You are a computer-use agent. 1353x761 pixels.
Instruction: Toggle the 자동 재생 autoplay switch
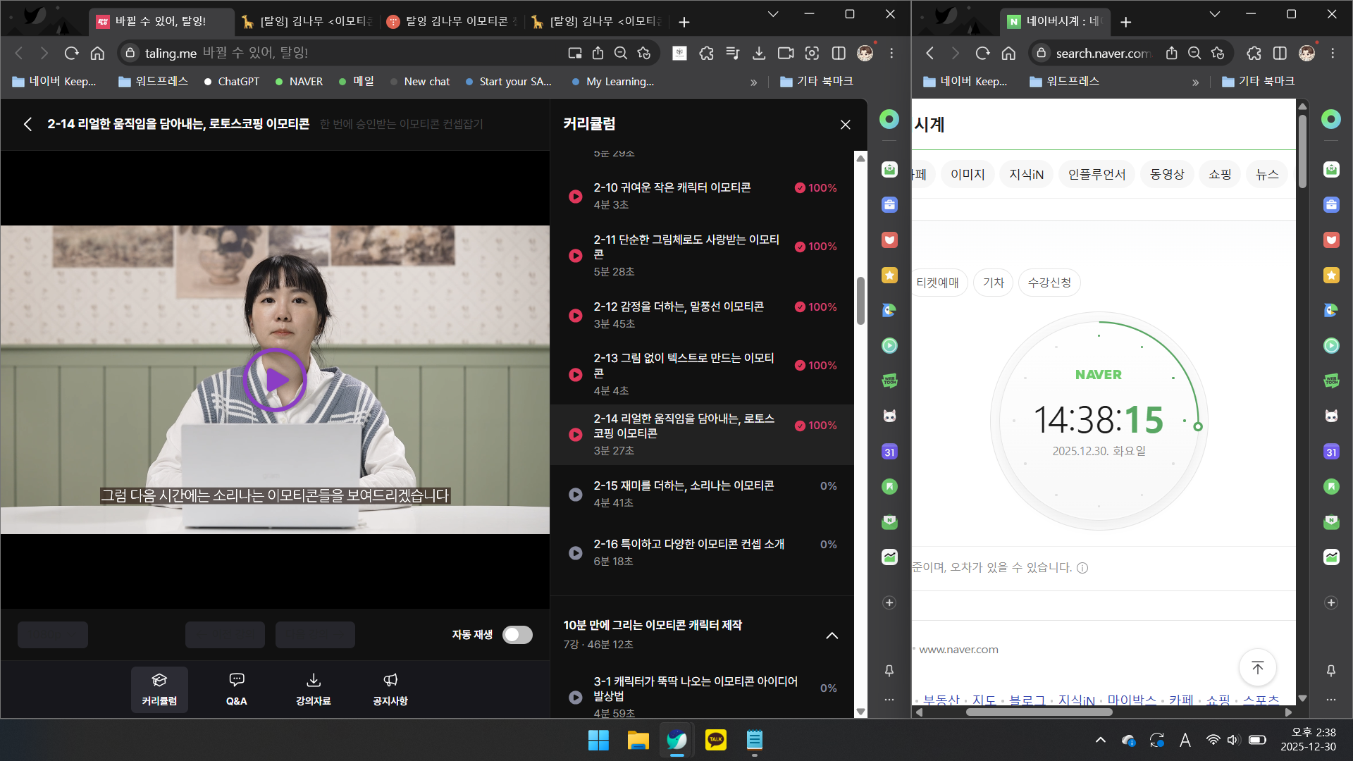pos(517,635)
